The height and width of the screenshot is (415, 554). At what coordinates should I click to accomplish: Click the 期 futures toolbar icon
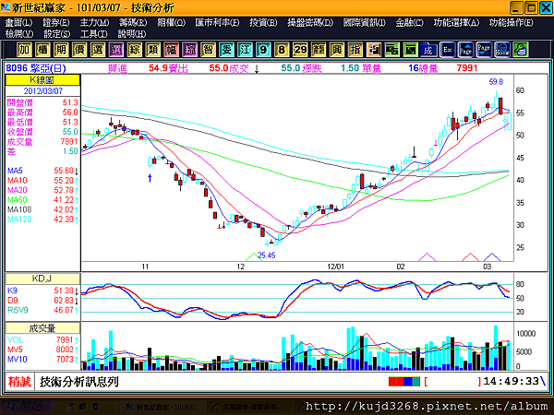pyautogui.click(x=61, y=50)
